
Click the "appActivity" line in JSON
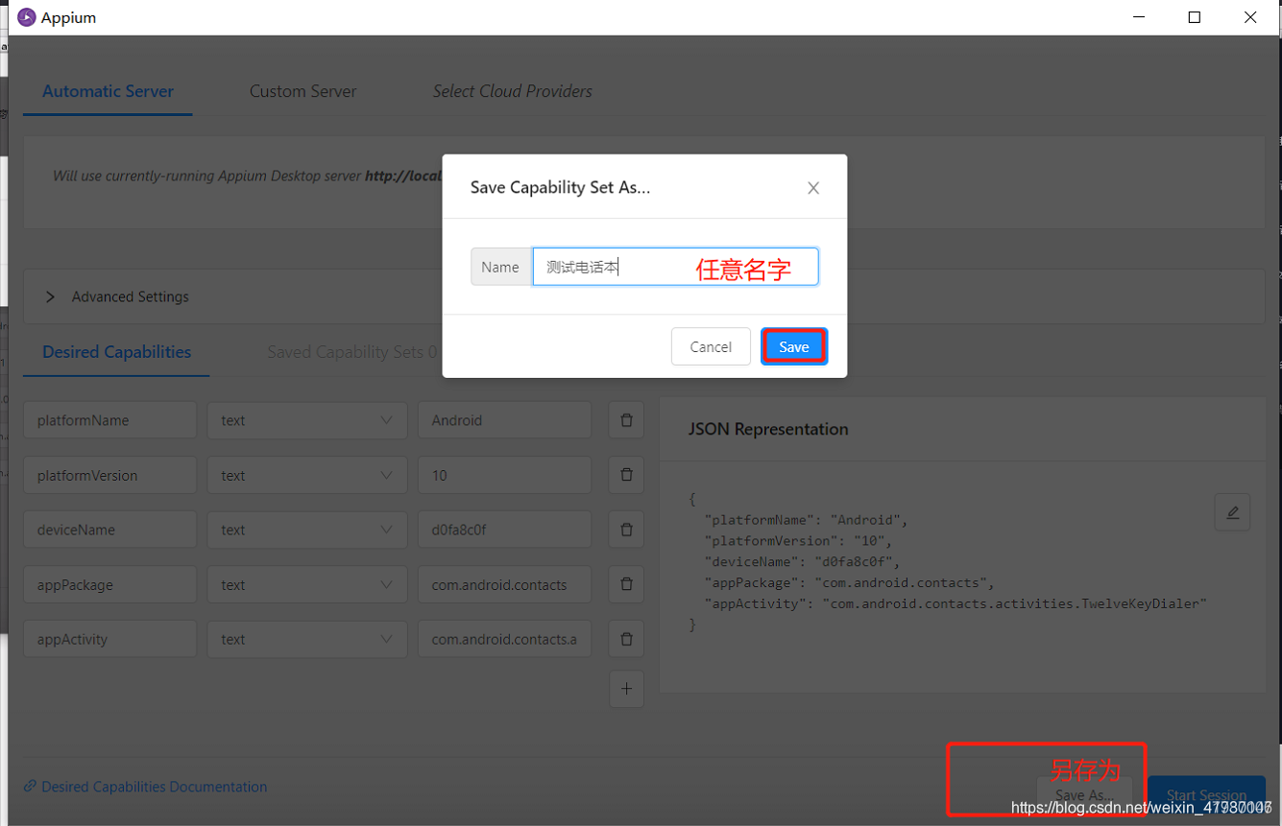pos(955,603)
